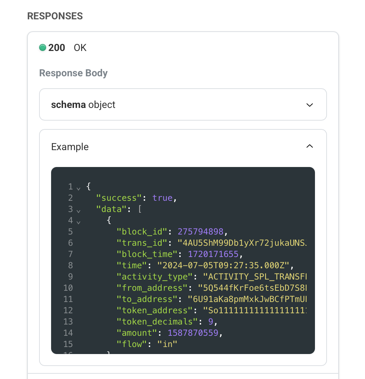Select the flow value "in"
This screenshot has width=365, height=379.
click(x=167, y=344)
